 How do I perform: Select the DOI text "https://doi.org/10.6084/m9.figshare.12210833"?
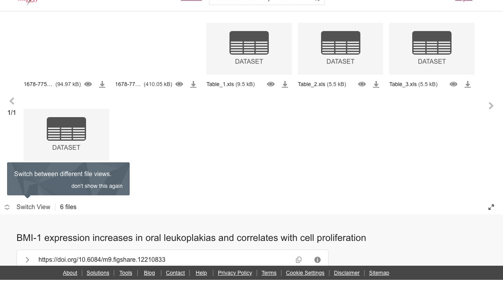click(x=102, y=259)
